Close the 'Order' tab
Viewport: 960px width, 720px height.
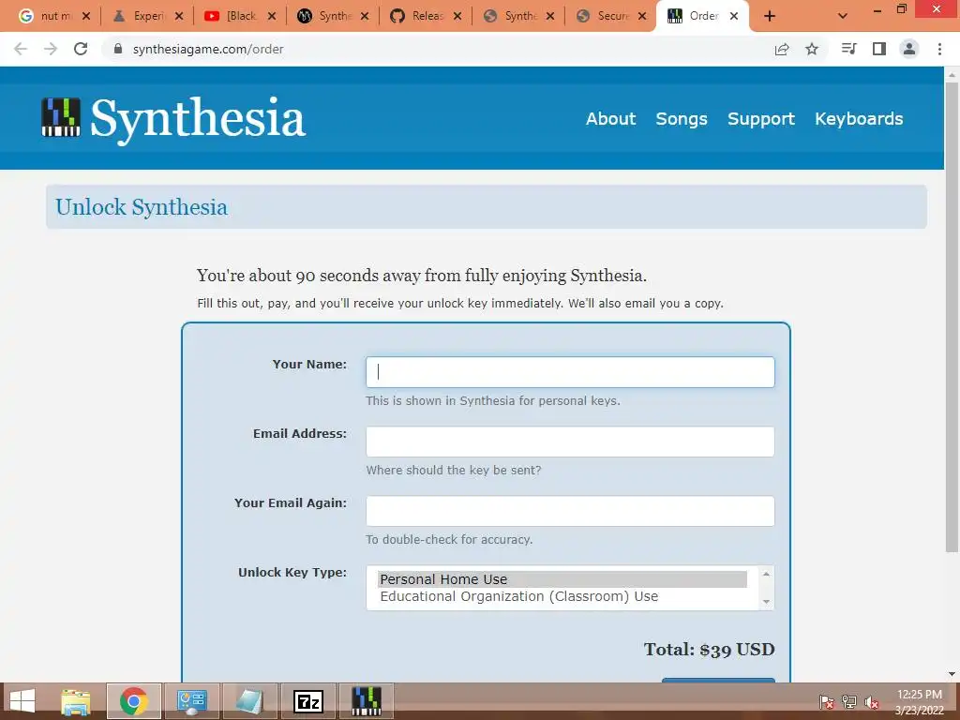pos(733,17)
